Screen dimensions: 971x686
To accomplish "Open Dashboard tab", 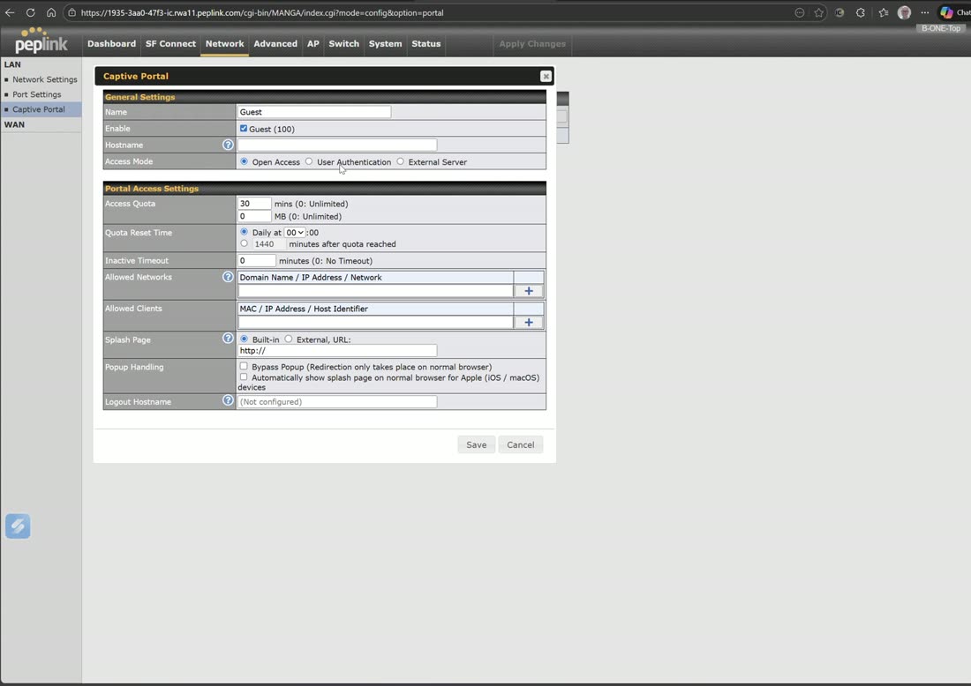I will pyautogui.click(x=111, y=44).
